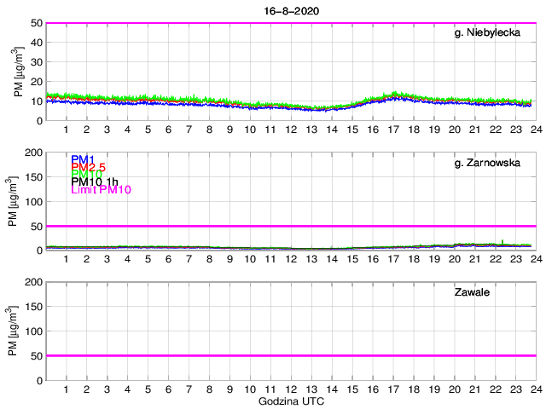Click the blue "PM1" legend entry
The width and height of the screenshot is (546, 409).
click(x=83, y=159)
